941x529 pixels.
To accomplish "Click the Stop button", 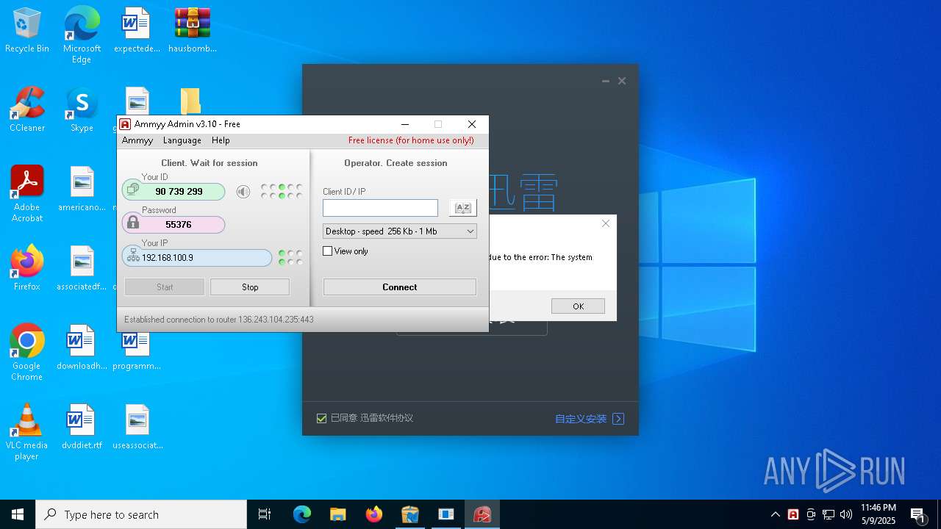I will coord(250,287).
